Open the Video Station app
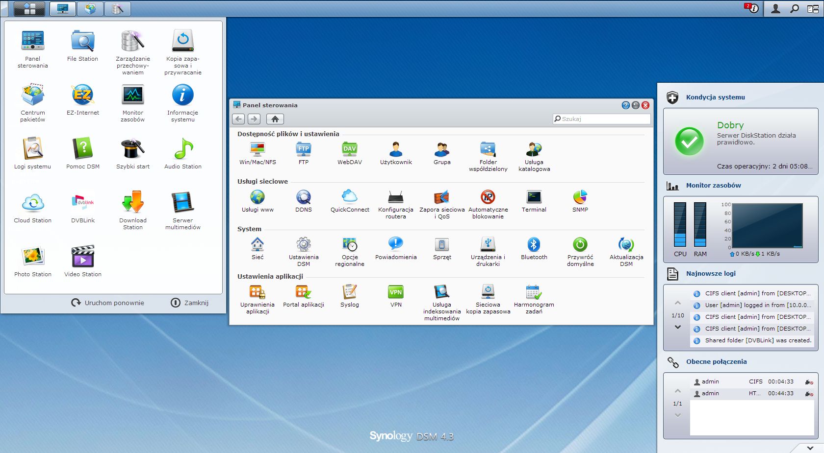The height and width of the screenshot is (453, 824). [x=82, y=257]
